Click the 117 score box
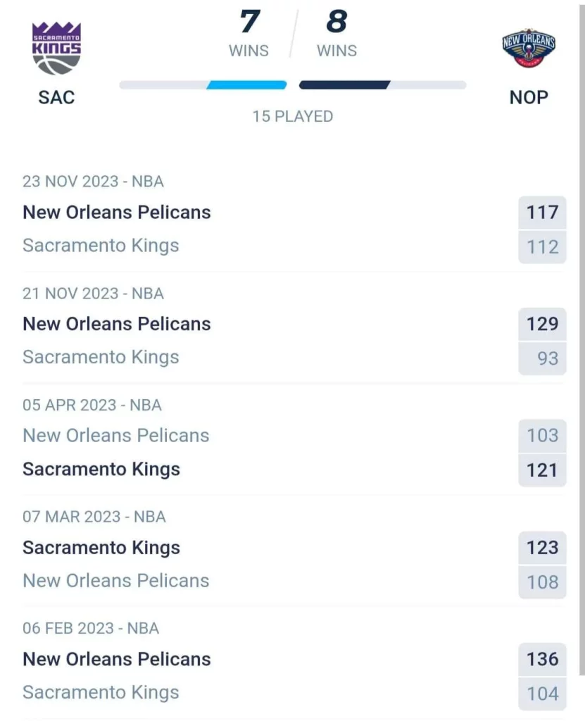 (x=542, y=213)
